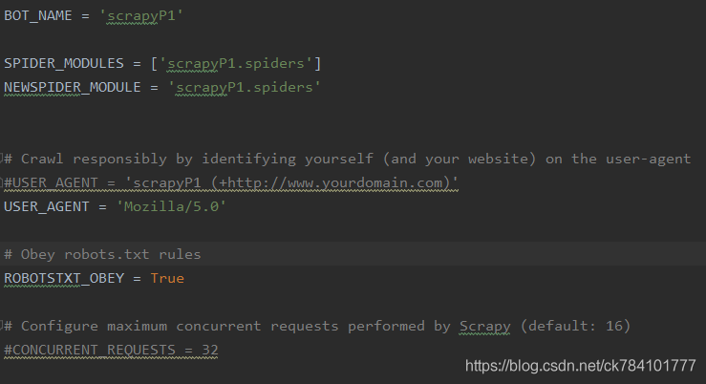Click the True value of ROBOTSTXT_OBEY
The width and height of the screenshot is (706, 384).
coord(167,278)
